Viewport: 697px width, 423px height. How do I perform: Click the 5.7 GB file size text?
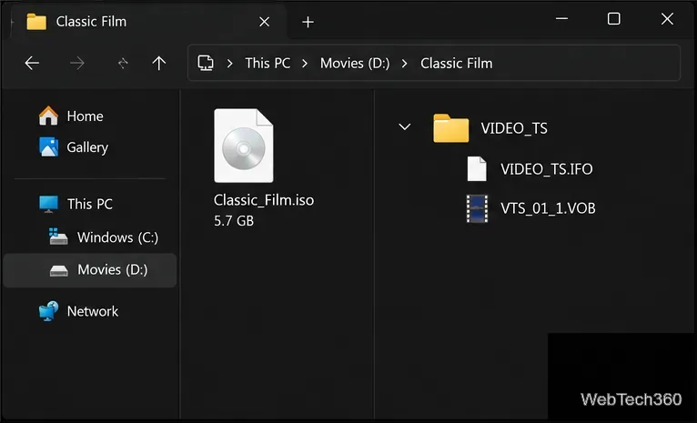point(234,221)
